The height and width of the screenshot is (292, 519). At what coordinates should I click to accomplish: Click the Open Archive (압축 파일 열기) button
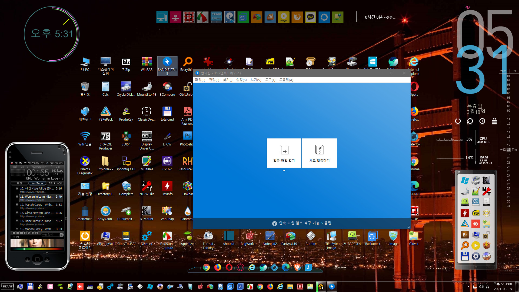[284, 153]
